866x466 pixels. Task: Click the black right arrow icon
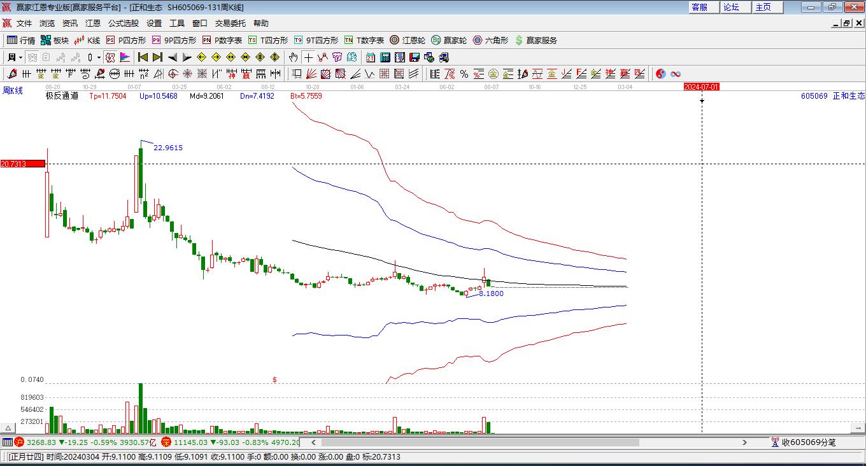coord(187,57)
